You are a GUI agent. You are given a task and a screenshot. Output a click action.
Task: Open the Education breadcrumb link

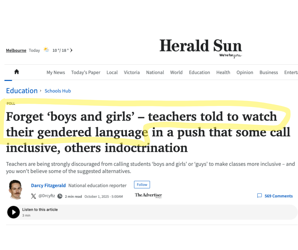(22, 91)
